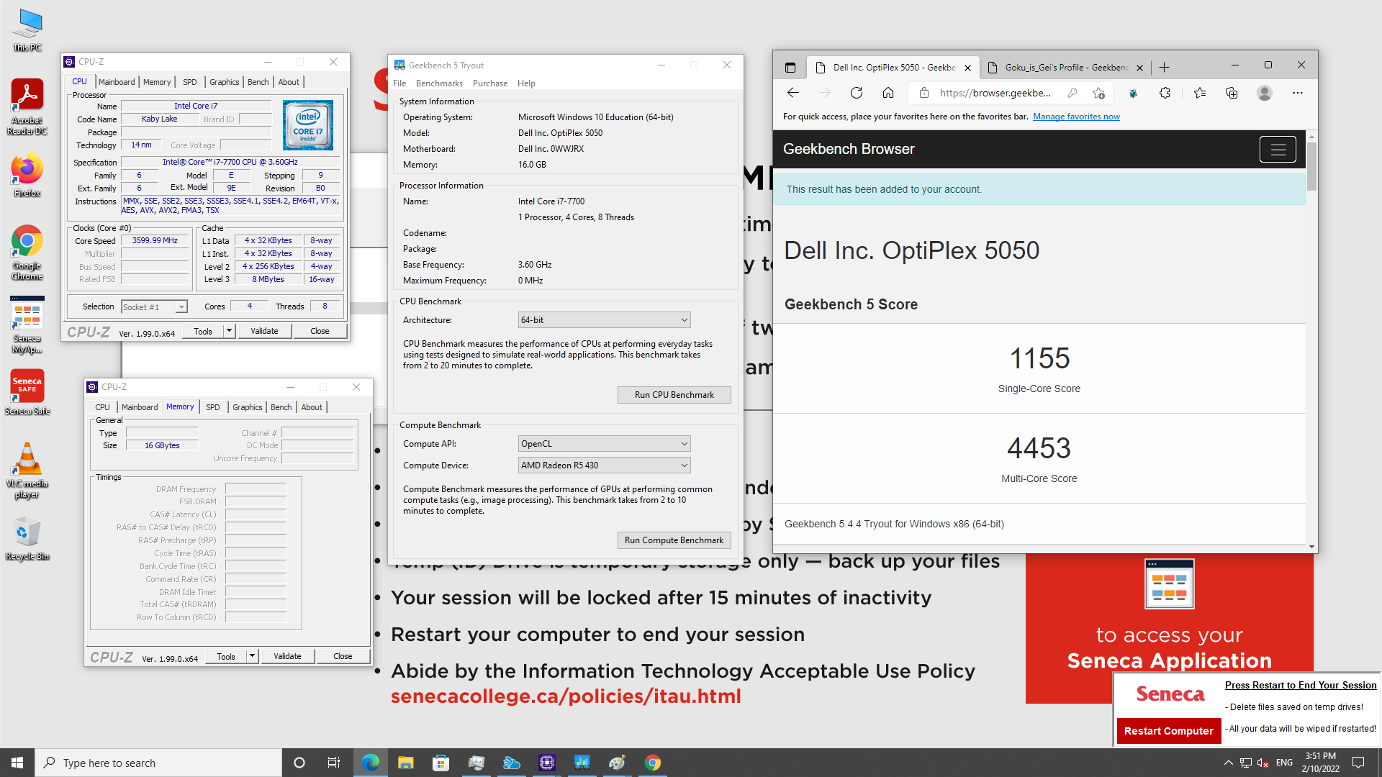Show hidden system tray icons
The image size is (1382, 777).
tap(1228, 763)
